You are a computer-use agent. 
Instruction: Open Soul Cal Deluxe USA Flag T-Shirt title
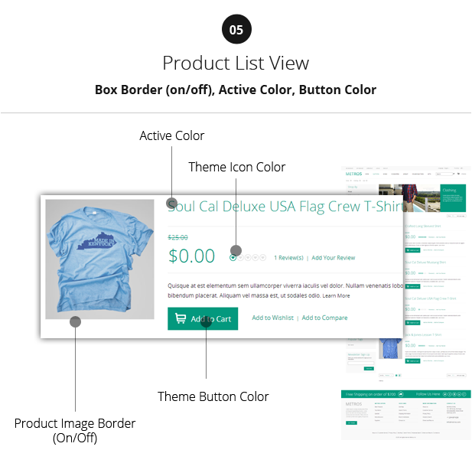(x=285, y=207)
